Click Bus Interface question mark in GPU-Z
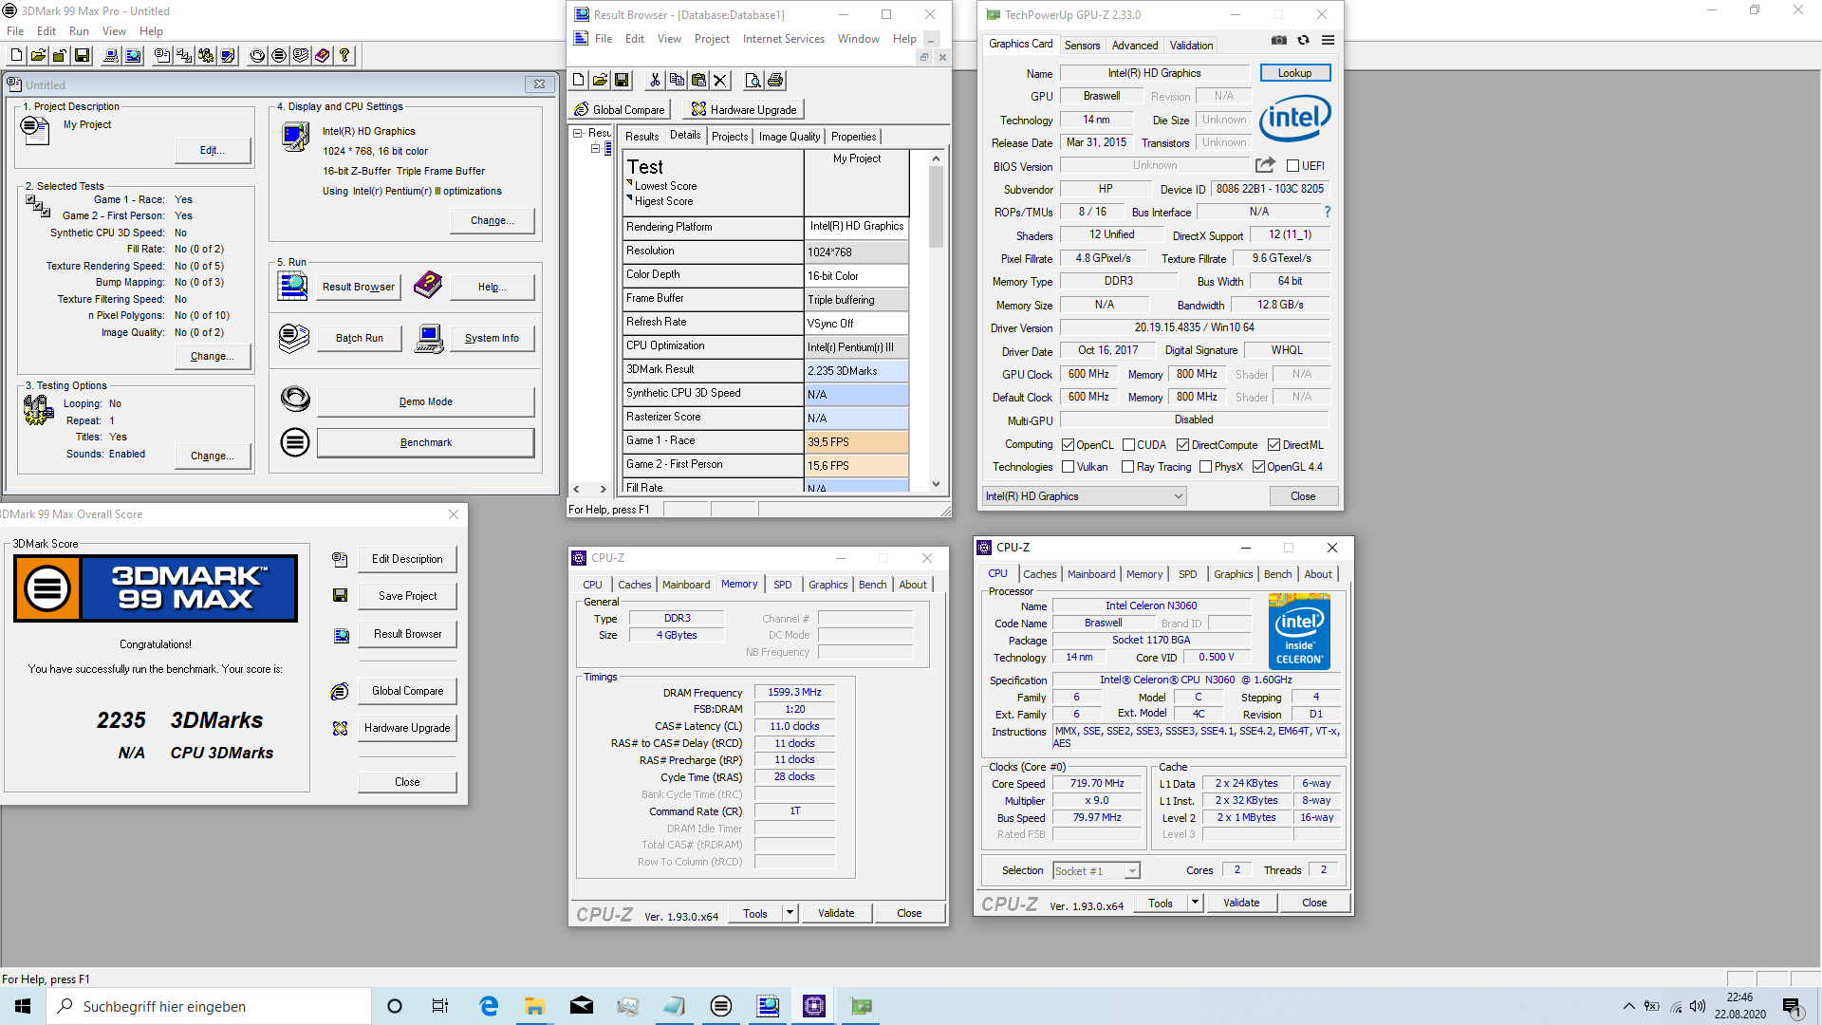 (x=1327, y=212)
